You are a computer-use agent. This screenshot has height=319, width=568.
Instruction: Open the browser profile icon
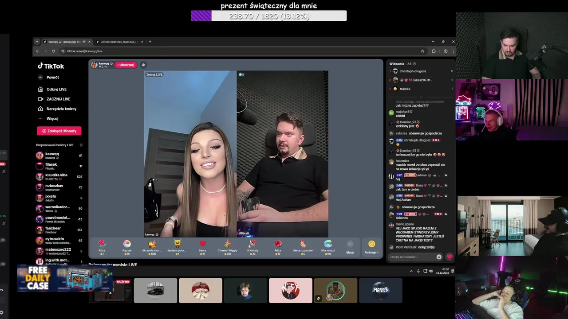[446, 51]
